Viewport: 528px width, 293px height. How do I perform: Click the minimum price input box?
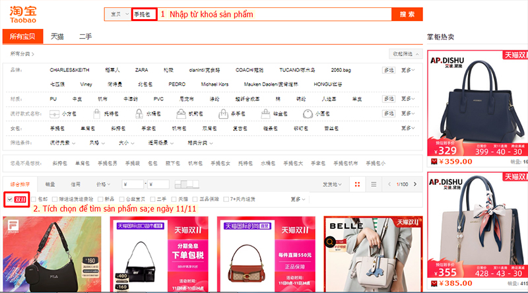(x=133, y=184)
